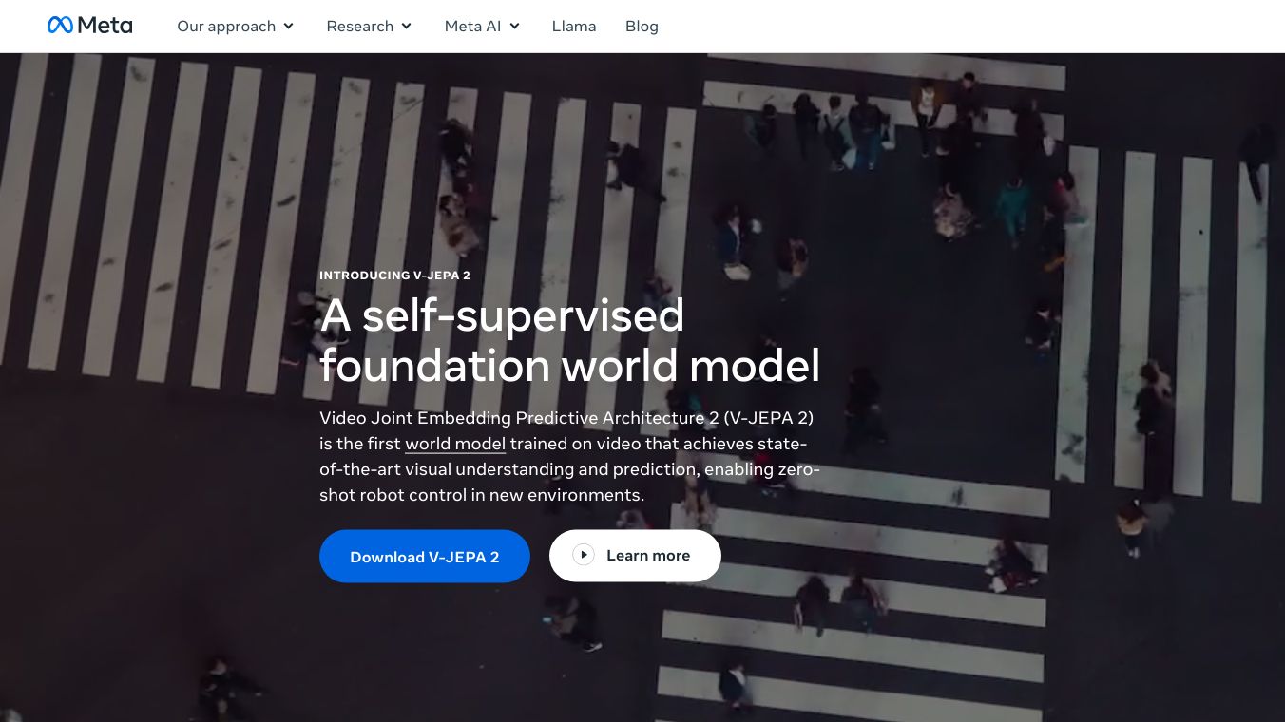Click the play icon in Learn more button
Viewport: 1285px width, 722px height.
tap(584, 555)
